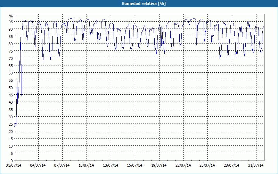Screen dimensions: 278x174
Task: Click the 60 value on y-axis
Action: (11, 73)
